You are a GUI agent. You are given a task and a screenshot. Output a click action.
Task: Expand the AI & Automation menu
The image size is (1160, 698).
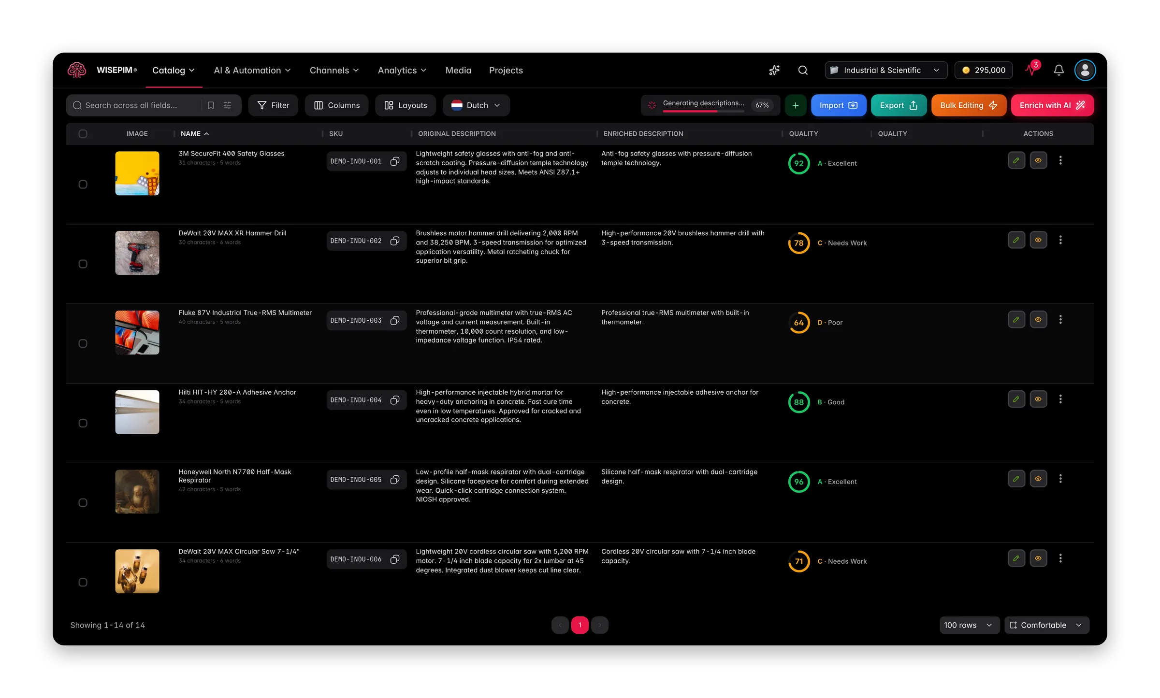(x=252, y=71)
